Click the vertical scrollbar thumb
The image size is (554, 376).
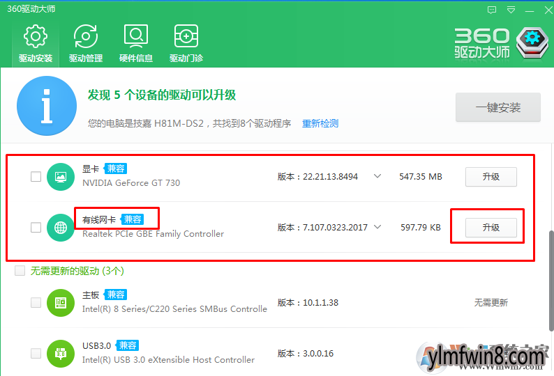point(551,281)
